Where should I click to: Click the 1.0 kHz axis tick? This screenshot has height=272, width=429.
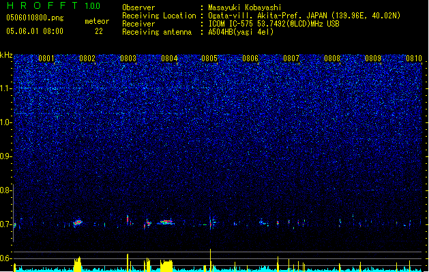point(6,122)
